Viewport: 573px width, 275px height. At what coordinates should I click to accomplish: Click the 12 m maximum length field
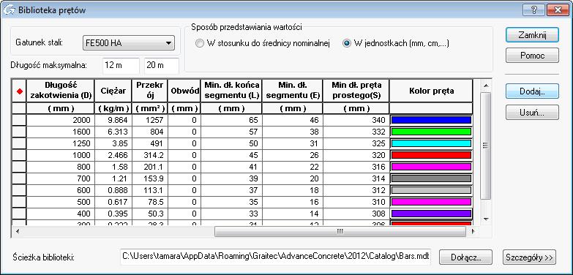click(x=121, y=66)
